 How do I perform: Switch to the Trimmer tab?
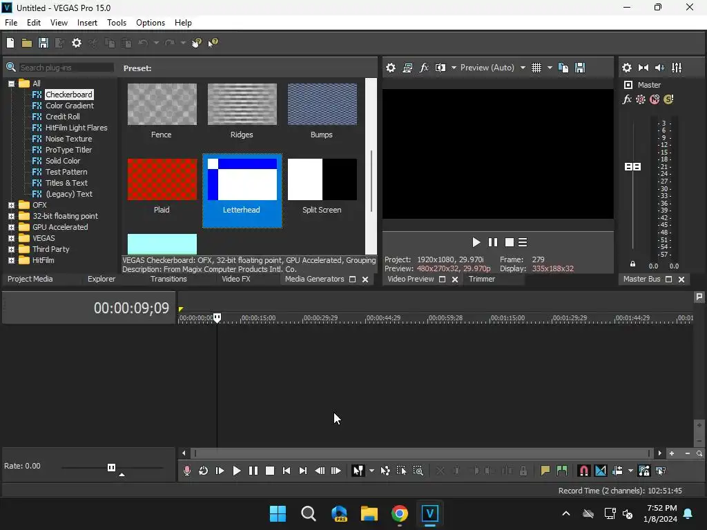481,279
